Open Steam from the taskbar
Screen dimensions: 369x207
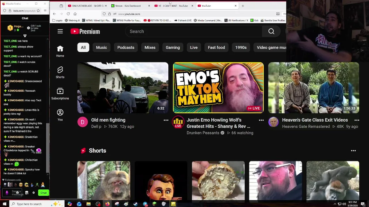coord(135,204)
